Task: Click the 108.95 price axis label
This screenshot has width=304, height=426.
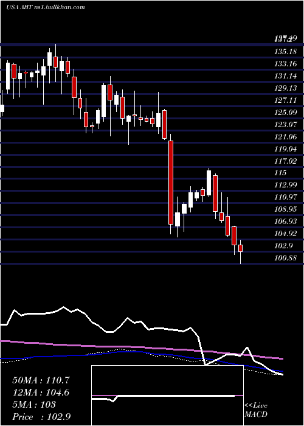Action: point(285,209)
